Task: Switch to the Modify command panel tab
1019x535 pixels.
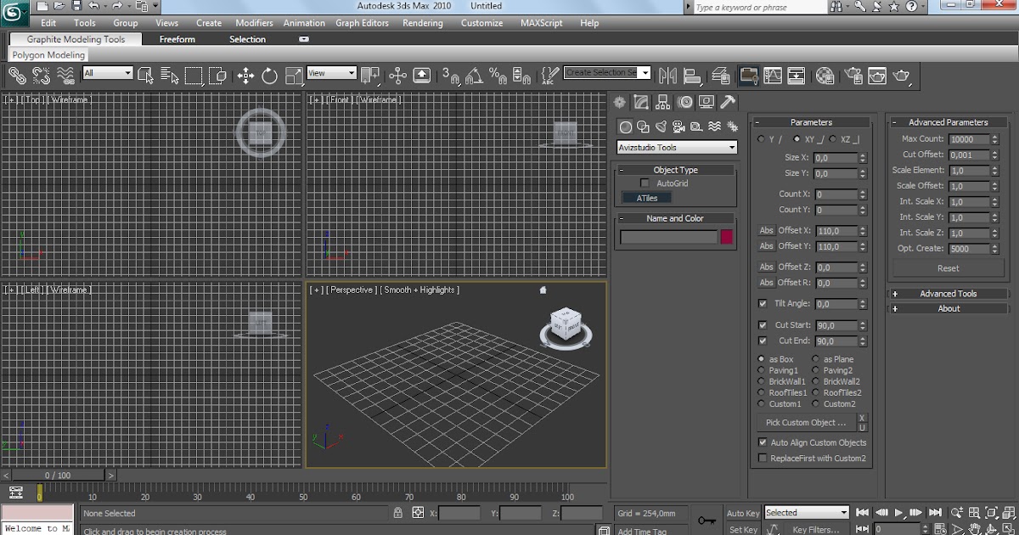Action: [641, 103]
